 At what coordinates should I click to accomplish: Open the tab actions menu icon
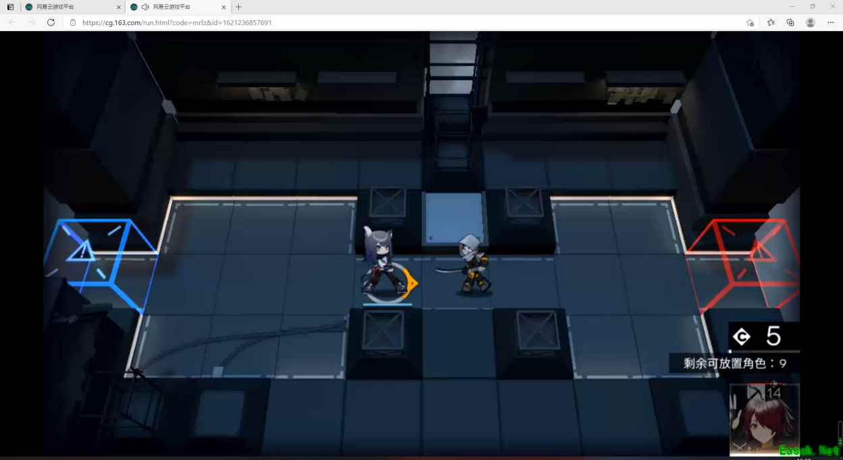coord(10,7)
